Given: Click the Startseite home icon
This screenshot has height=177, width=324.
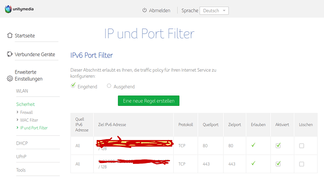Looking at the screenshot, I should [x=10, y=36].
